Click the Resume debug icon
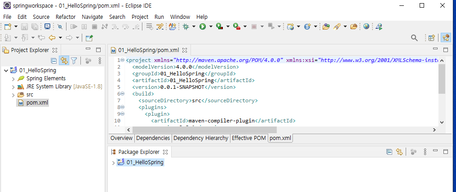Viewport: 456px width, 192px height. click(x=74, y=27)
